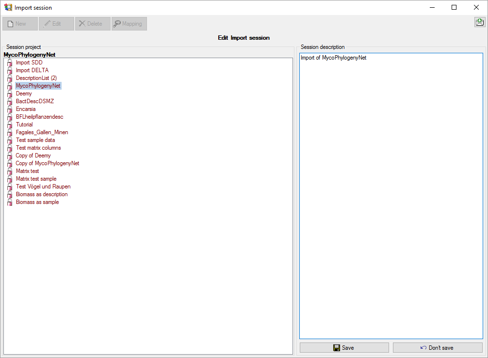This screenshot has height=358, width=488.
Task: Choose Copy of MycoPhylogenyNet project
Action: [x=48, y=163]
